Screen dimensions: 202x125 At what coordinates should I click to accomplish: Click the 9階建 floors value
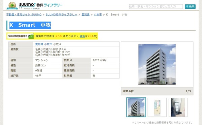point(39,71)
